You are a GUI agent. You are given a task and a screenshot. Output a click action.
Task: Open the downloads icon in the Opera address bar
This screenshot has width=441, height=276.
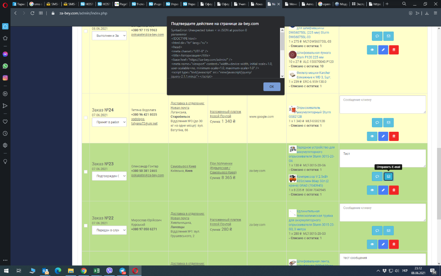(x=427, y=13)
